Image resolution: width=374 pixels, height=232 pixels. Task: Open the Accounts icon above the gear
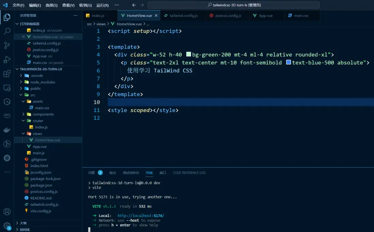[7, 212]
